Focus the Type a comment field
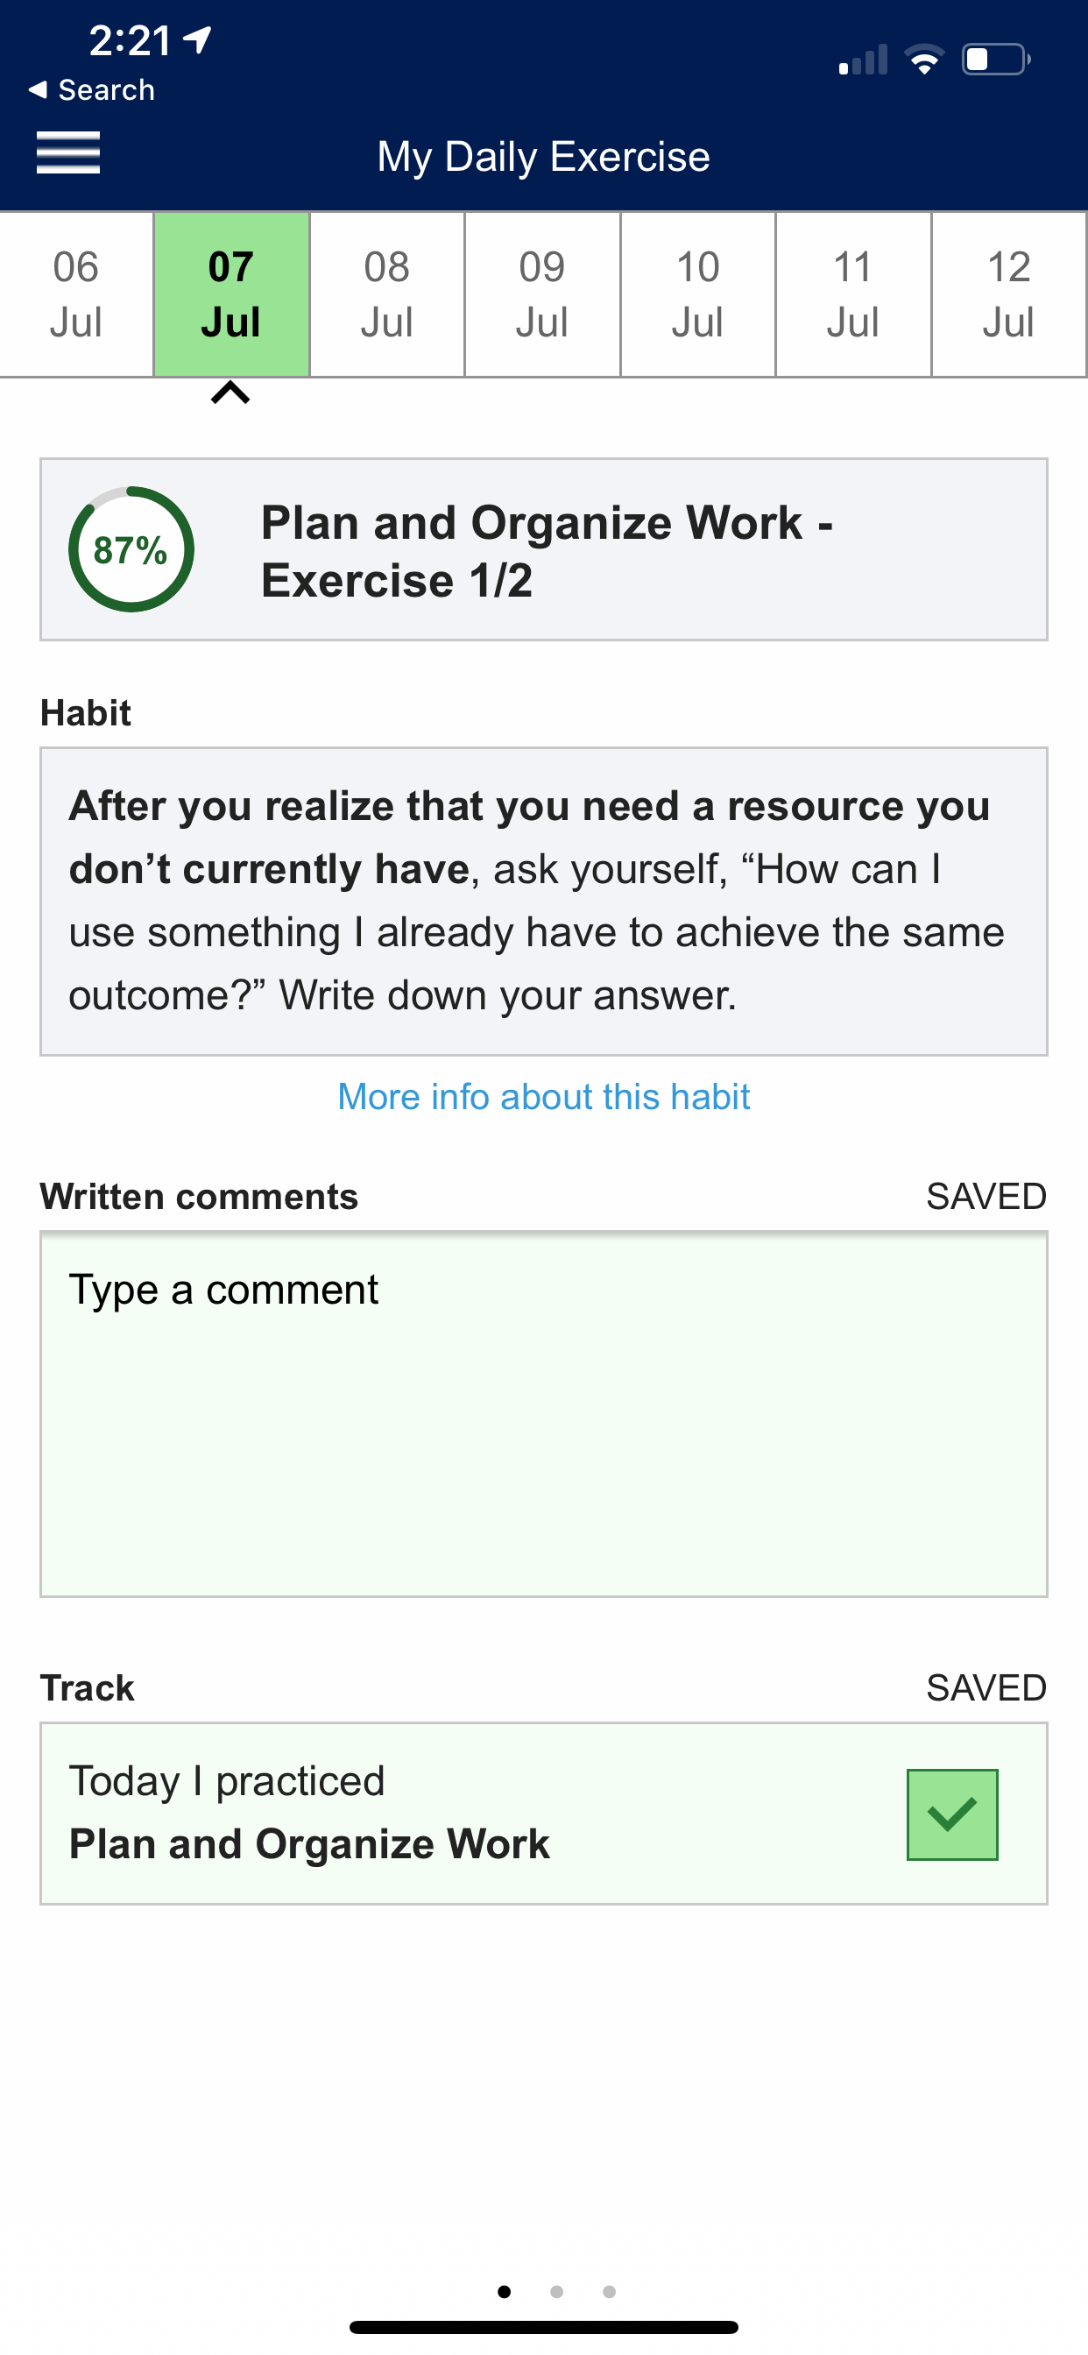1088x2355 pixels. pos(544,1414)
